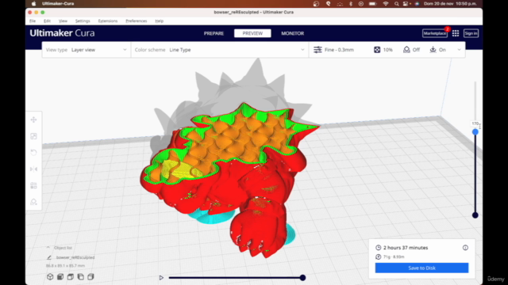Switch to front view icon
Viewport: 508px width, 285px height.
tap(60, 277)
